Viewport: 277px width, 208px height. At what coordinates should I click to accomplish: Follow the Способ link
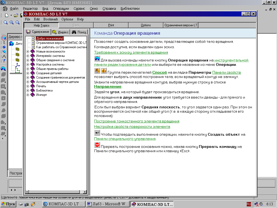tap(160, 72)
